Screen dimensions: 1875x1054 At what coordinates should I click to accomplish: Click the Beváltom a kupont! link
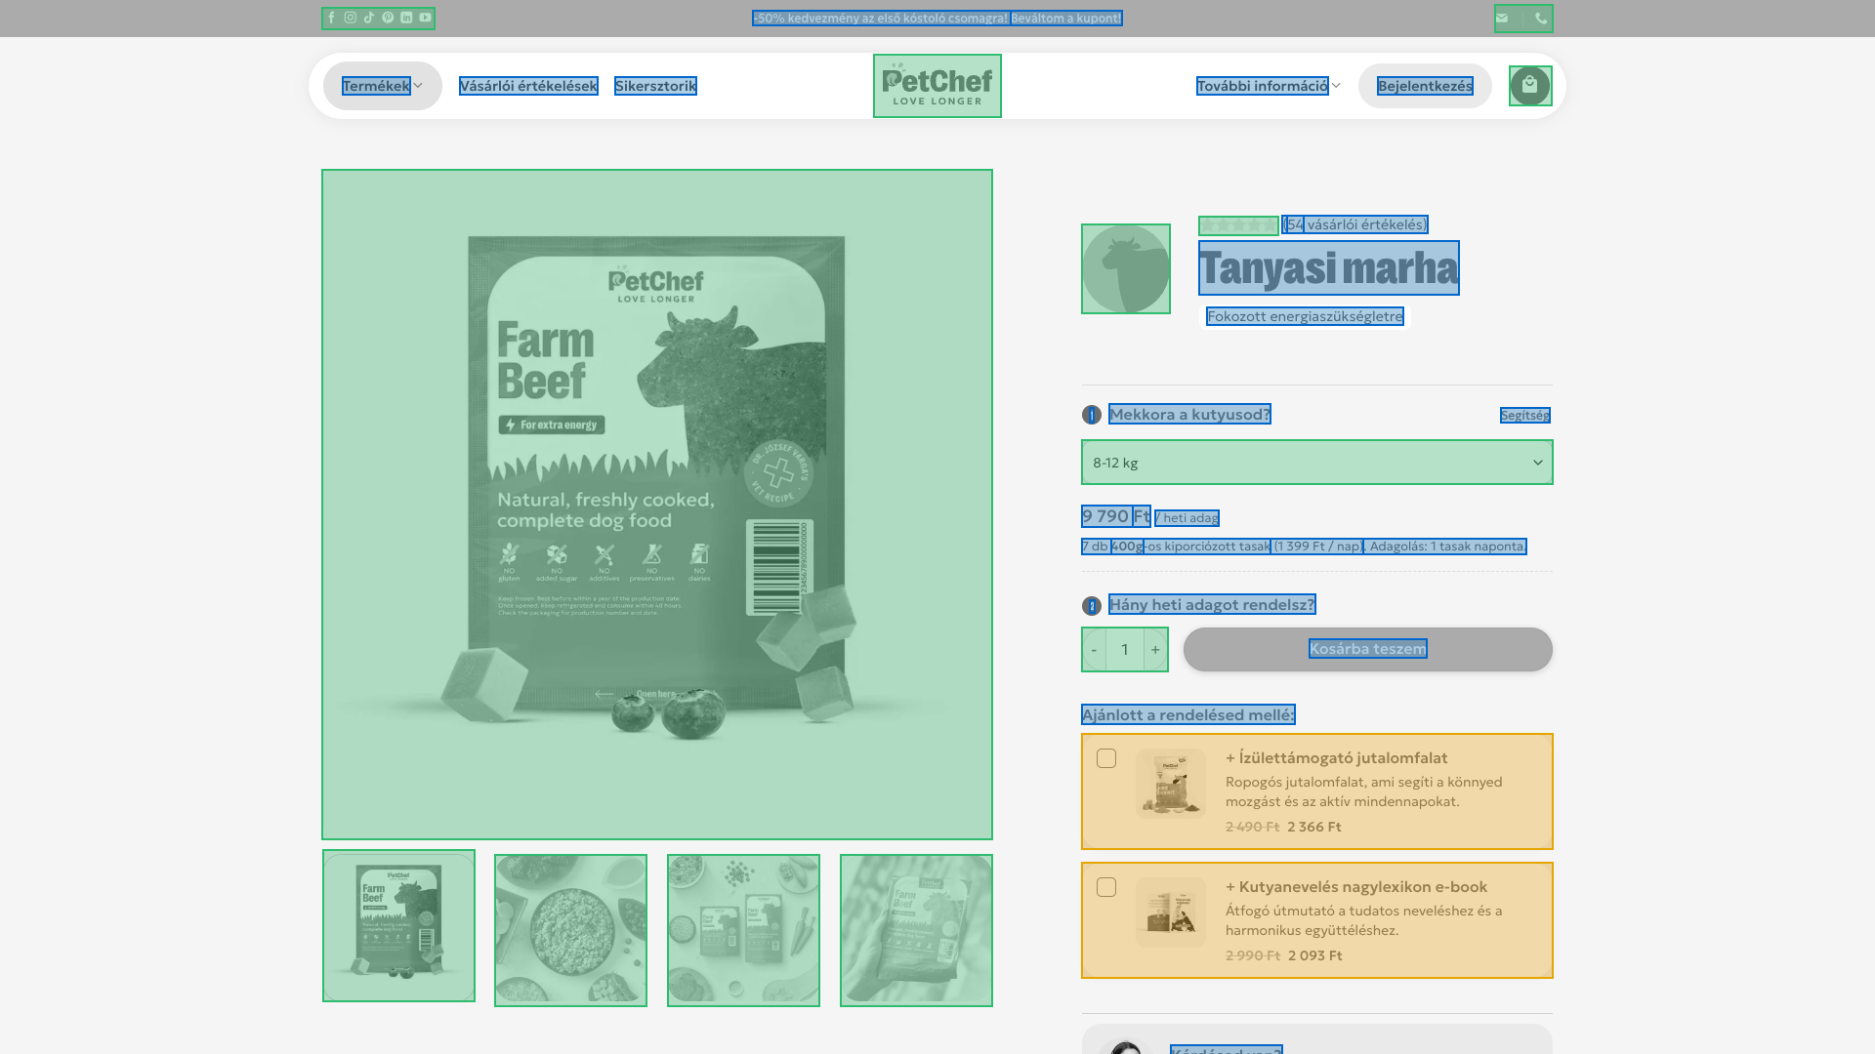click(1066, 19)
